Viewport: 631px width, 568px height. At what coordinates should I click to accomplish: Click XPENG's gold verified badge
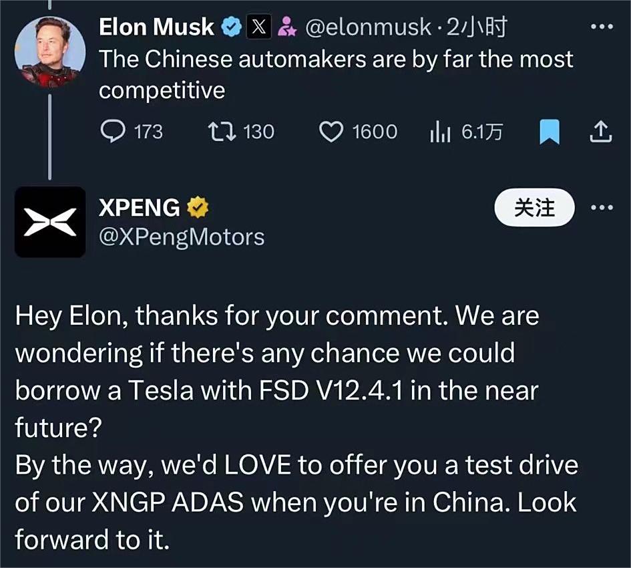pos(197,209)
